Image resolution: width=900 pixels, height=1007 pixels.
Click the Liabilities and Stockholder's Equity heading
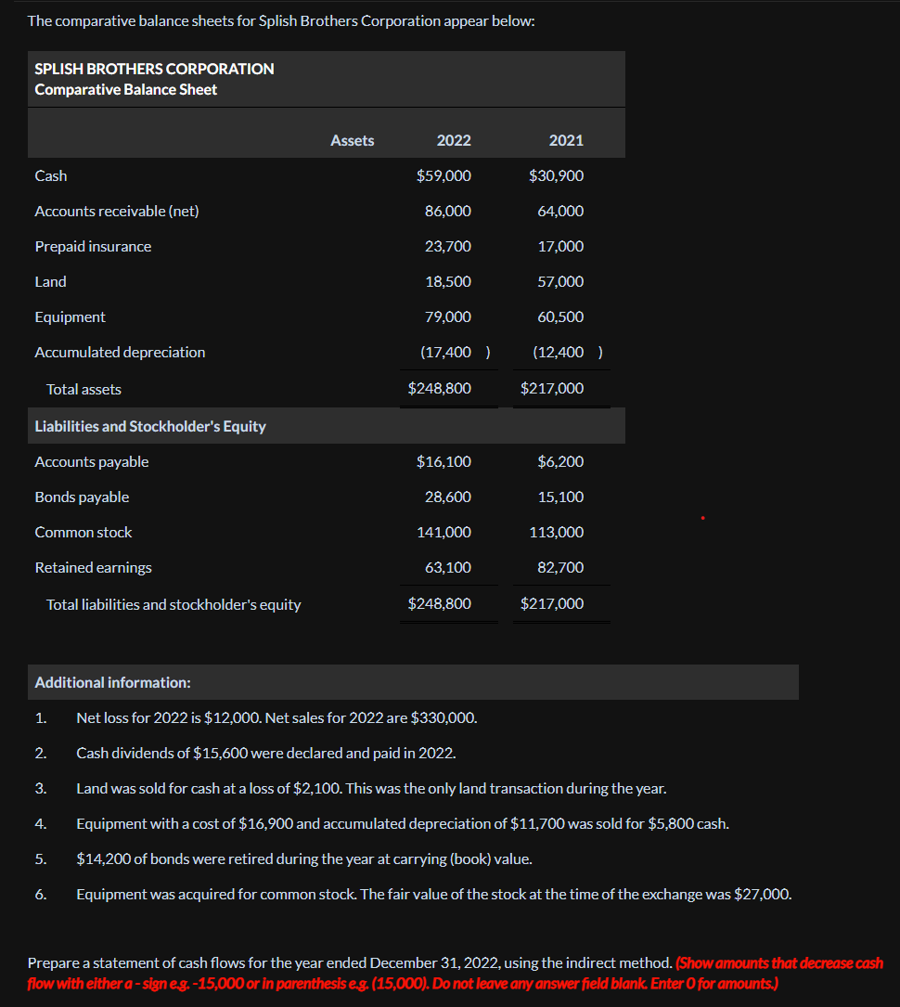click(x=150, y=426)
